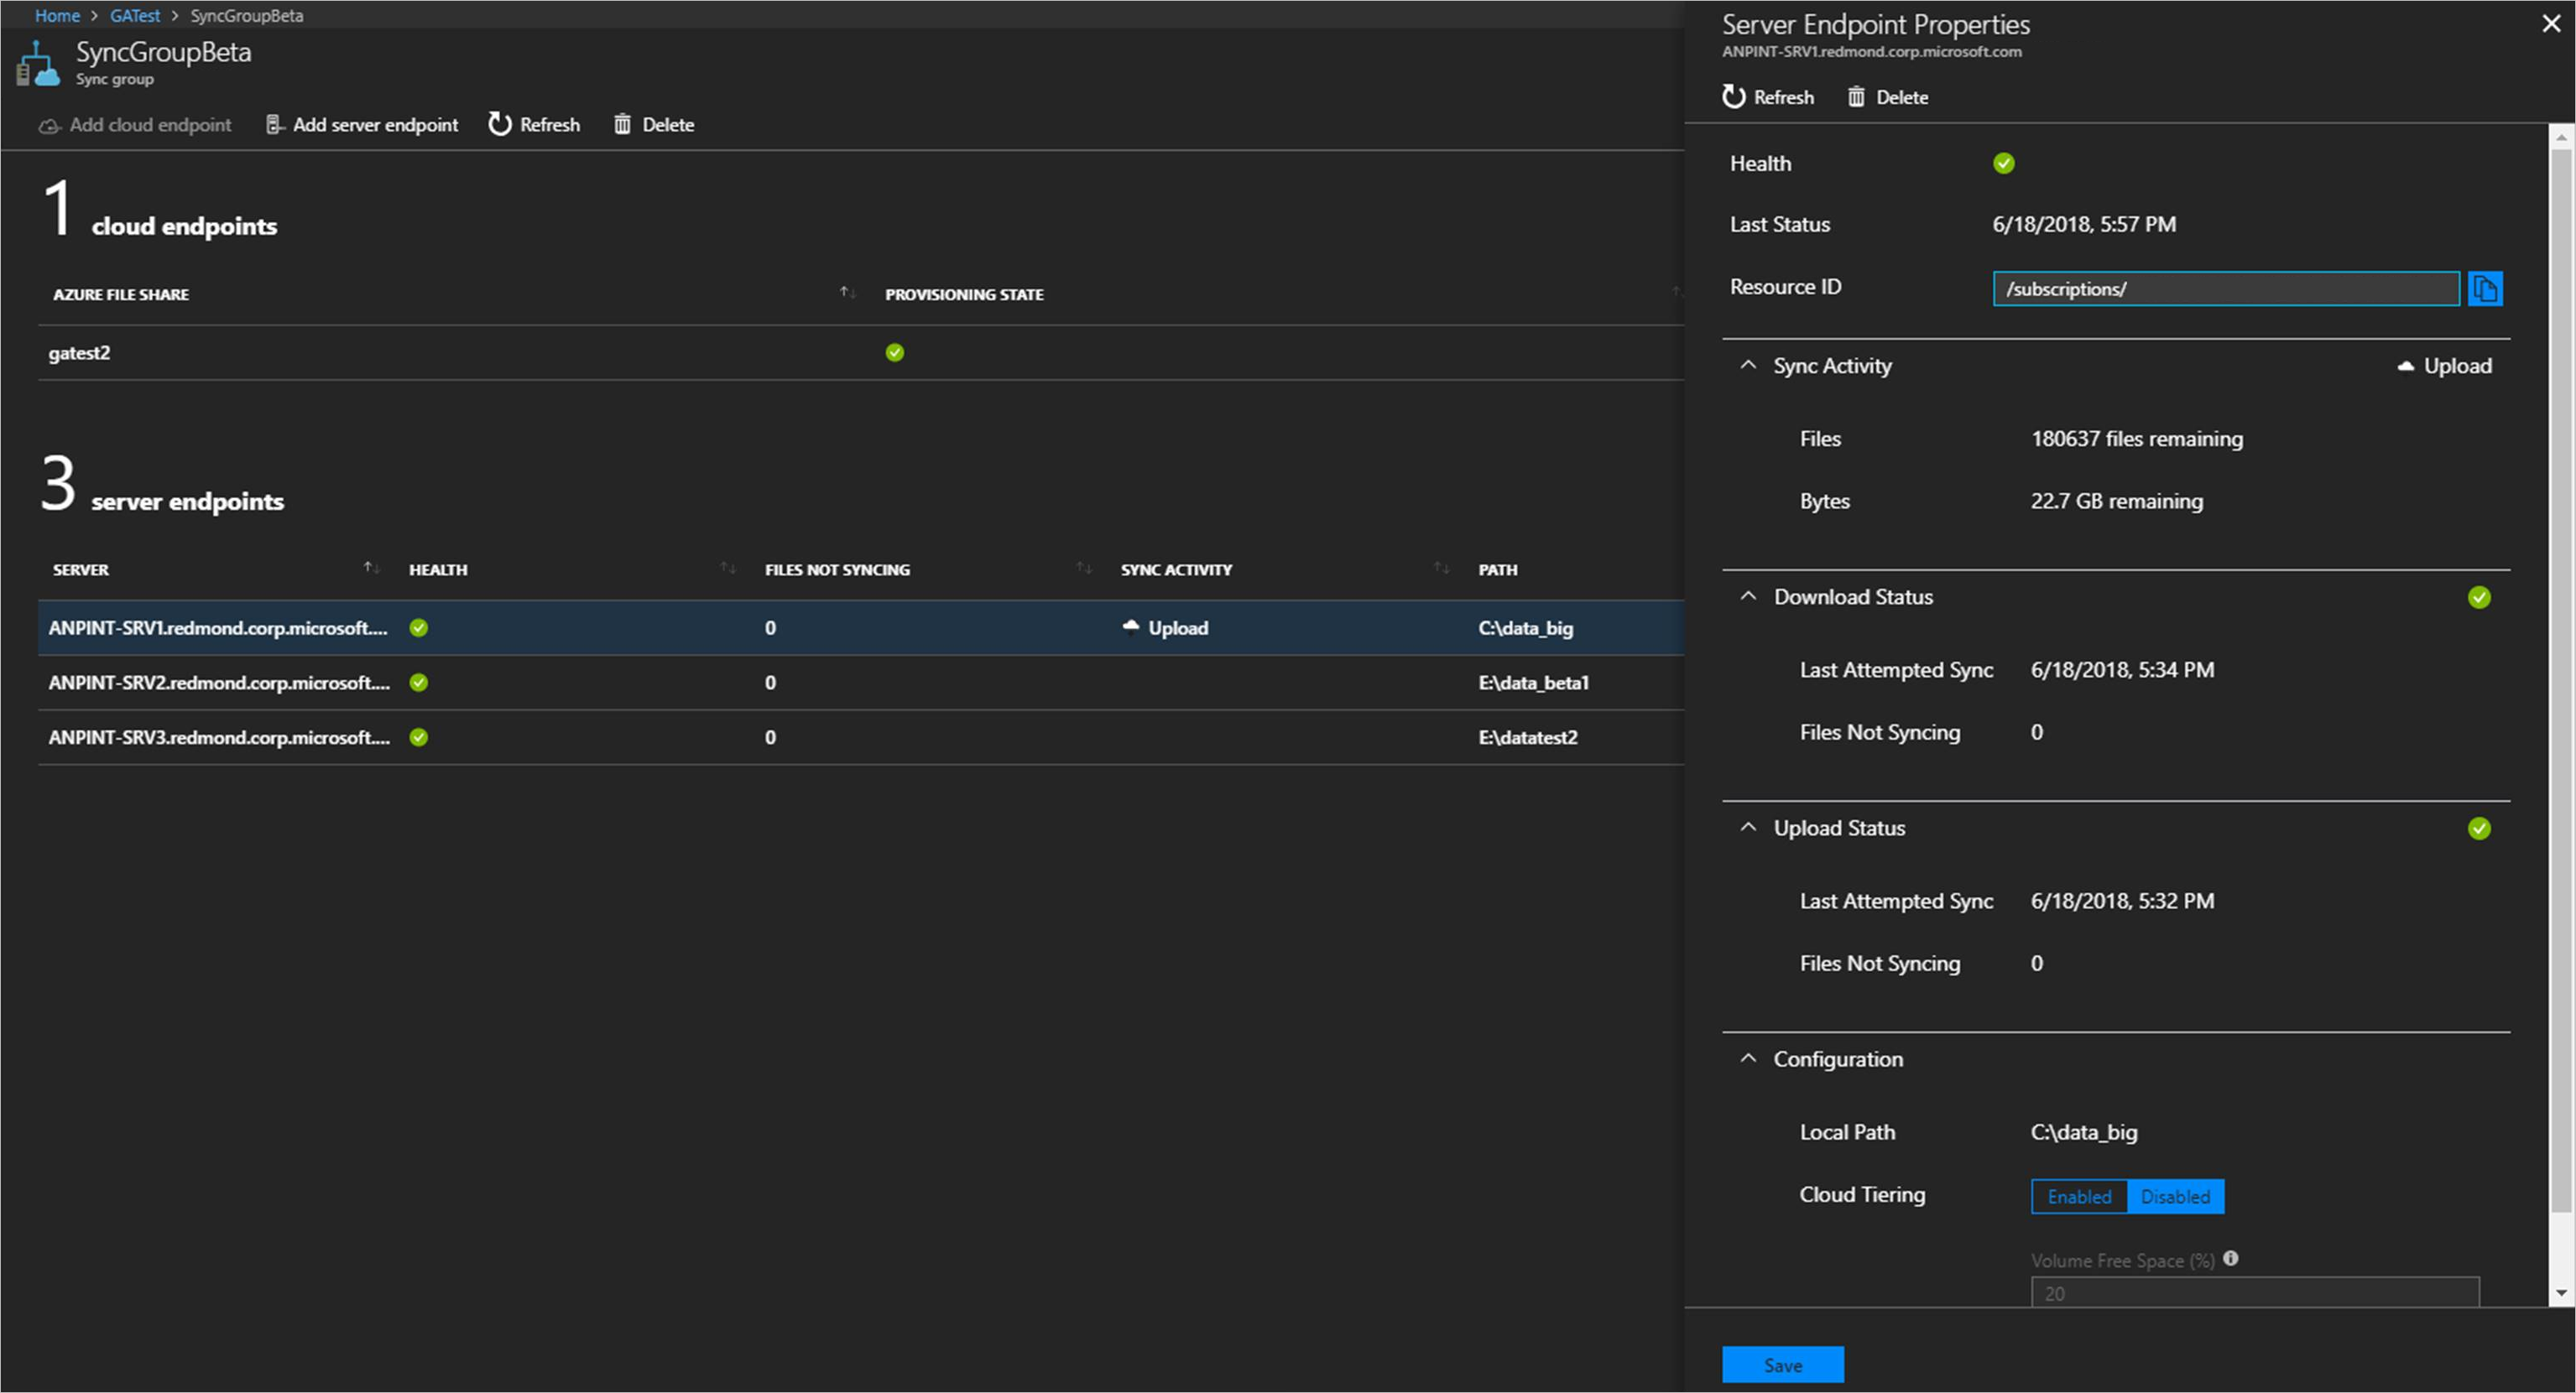Click Refresh label in properties pane
This screenshot has height=1393, width=2576.
pyautogui.click(x=1784, y=98)
